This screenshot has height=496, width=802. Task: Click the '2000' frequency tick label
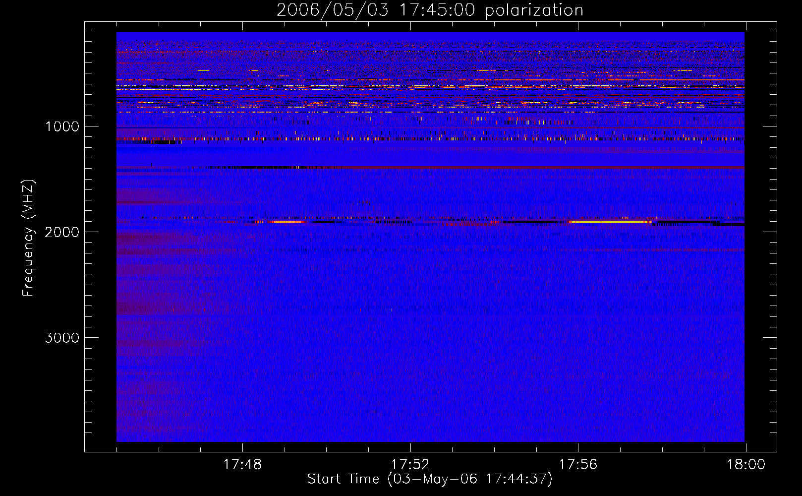pyautogui.click(x=62, y=232)
